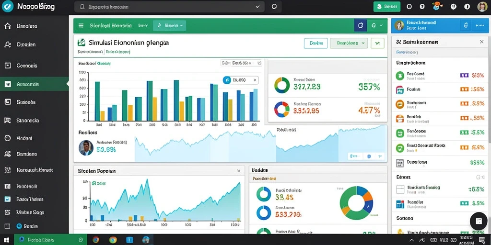
Task: Open the circle icon dropdown at the green toolbar's end
Action: (376, 26)
